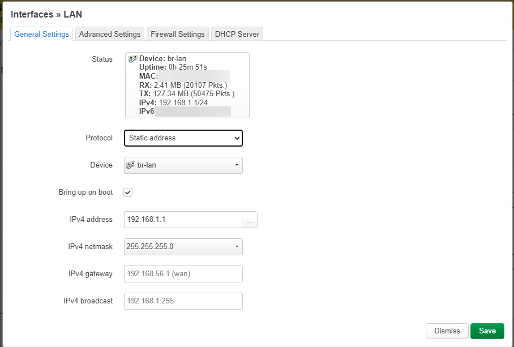Save the LAN interface configuration
Viewport: 514px width, 347px height.
coord(487,331)
